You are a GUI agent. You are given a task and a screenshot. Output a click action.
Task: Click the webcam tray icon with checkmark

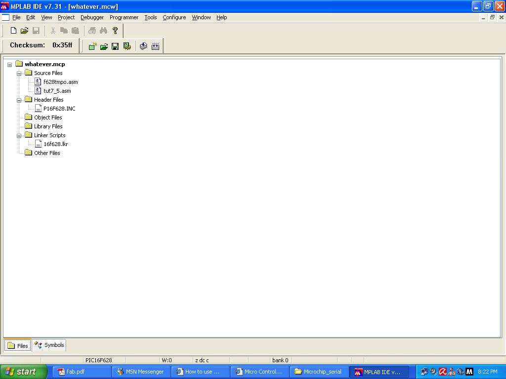(x=433, y=372)
